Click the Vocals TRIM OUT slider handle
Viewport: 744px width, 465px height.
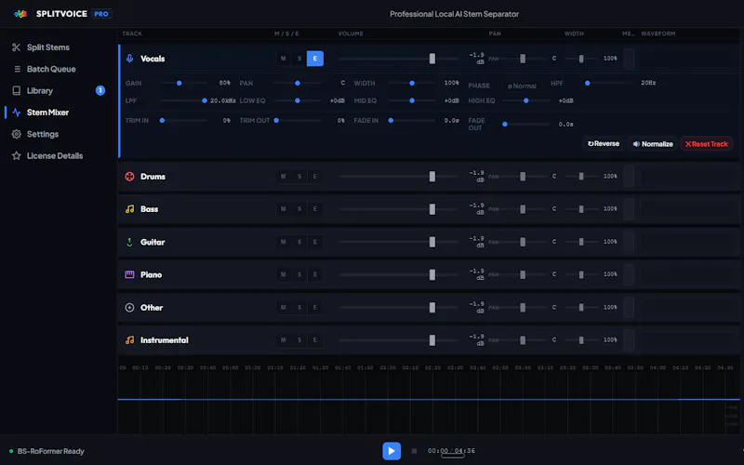click(x=276, y=121)
